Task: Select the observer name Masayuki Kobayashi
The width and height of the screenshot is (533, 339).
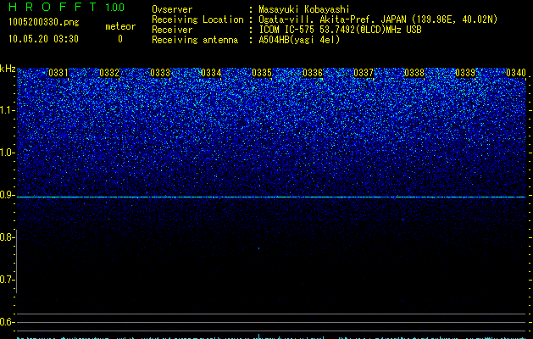Action: click(x=304, y=9)
